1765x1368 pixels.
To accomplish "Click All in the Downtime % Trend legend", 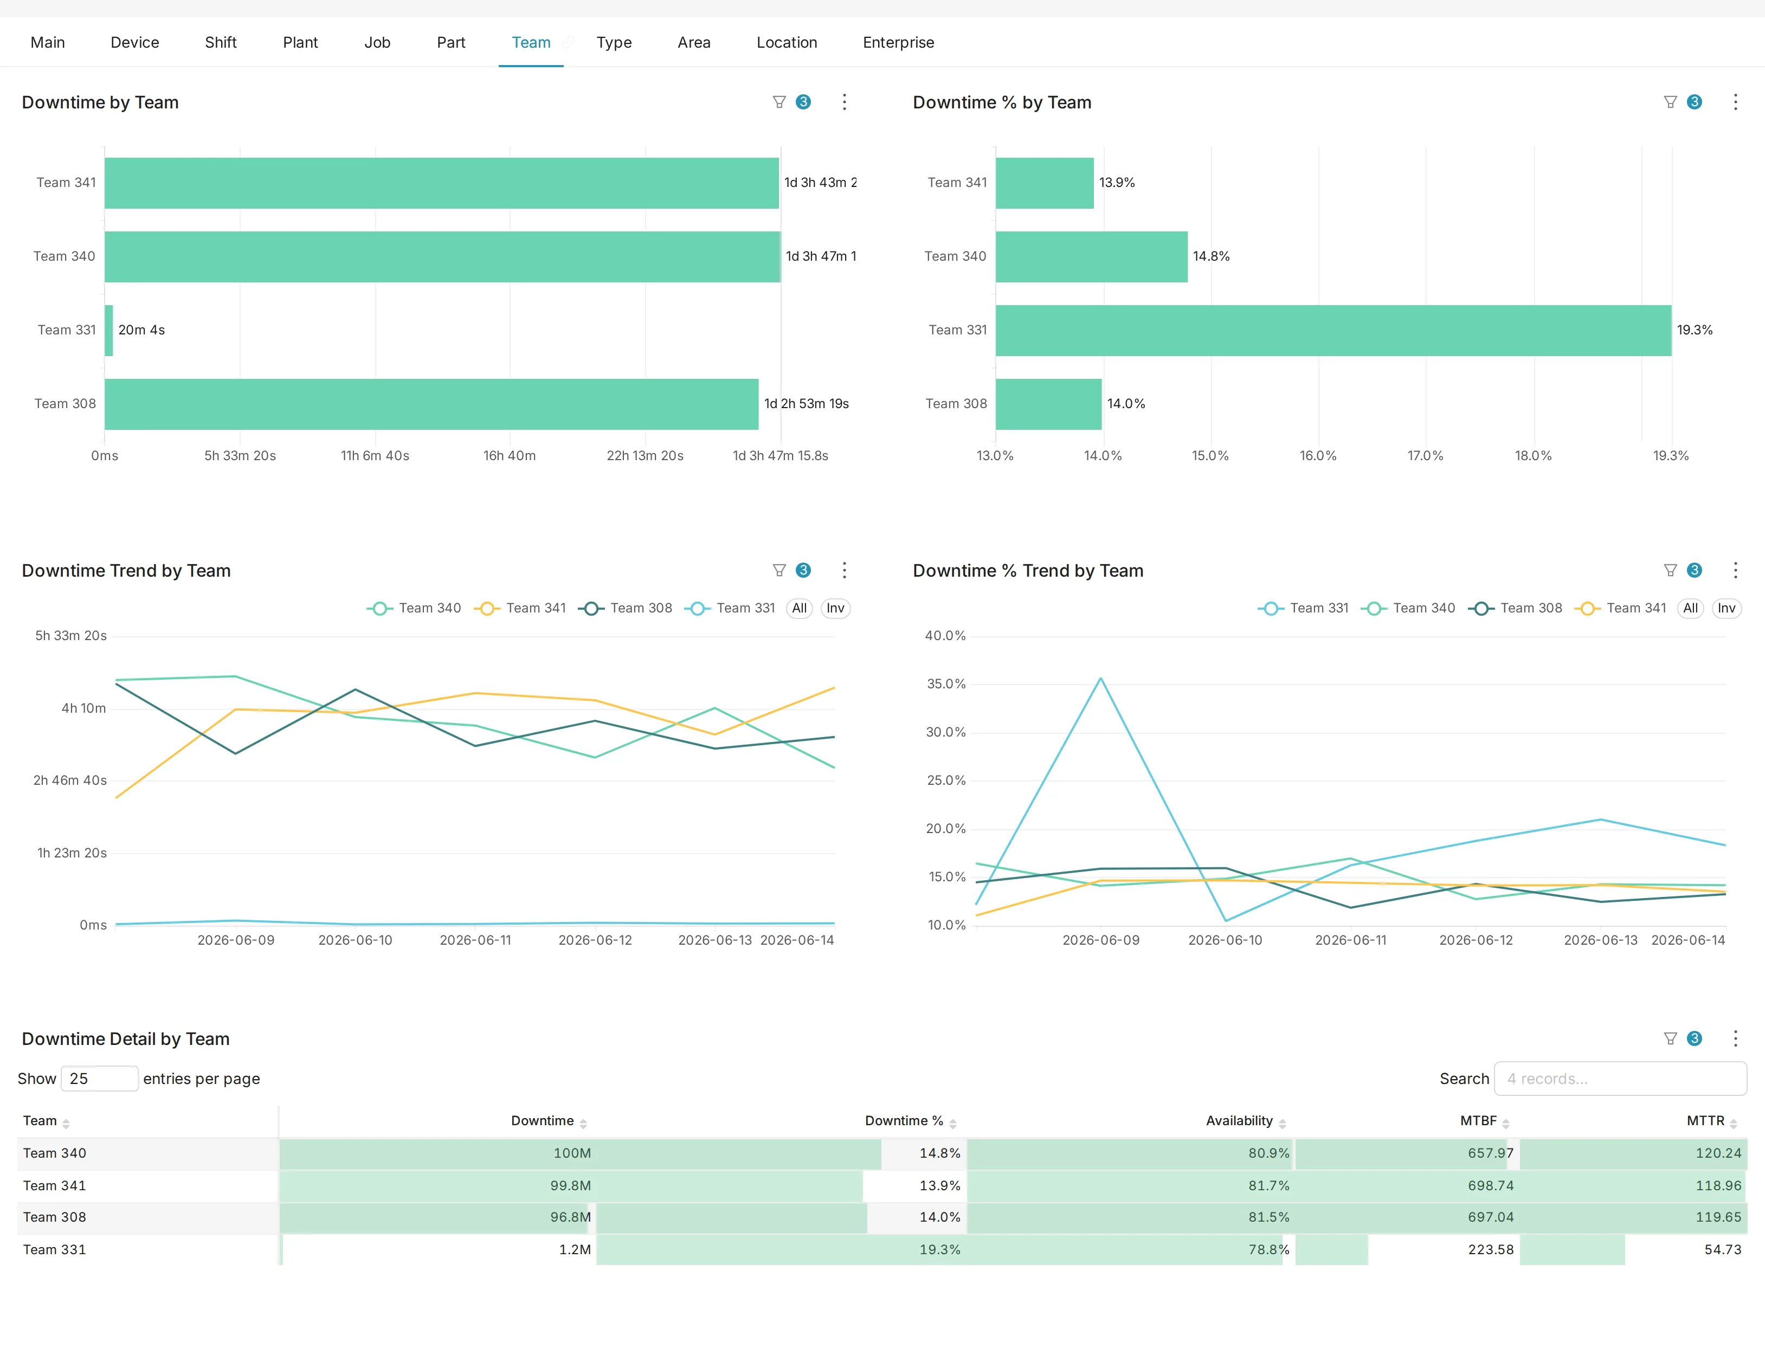I will pos(1691,609).
